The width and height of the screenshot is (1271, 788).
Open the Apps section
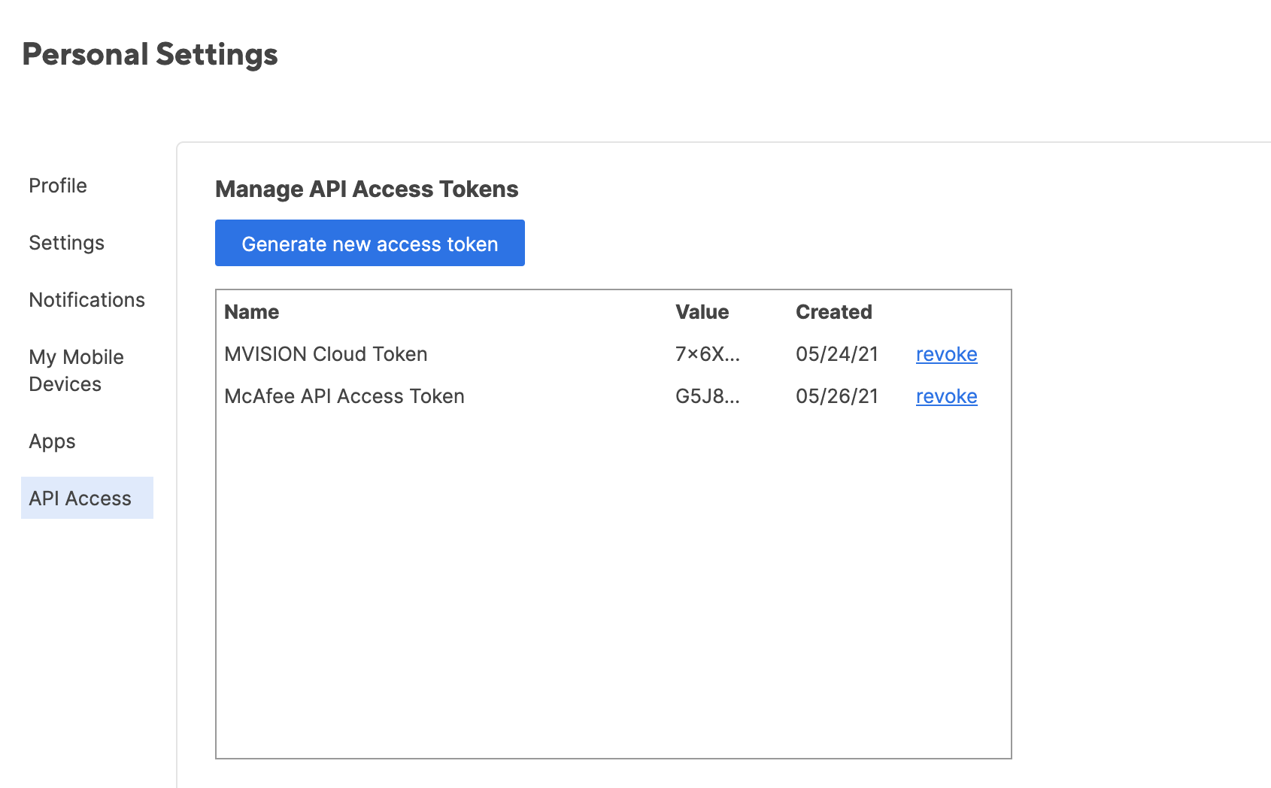pos(52,441)
